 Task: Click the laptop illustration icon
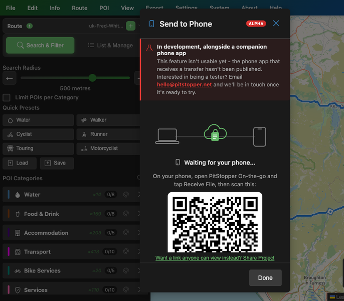[167, 136]
